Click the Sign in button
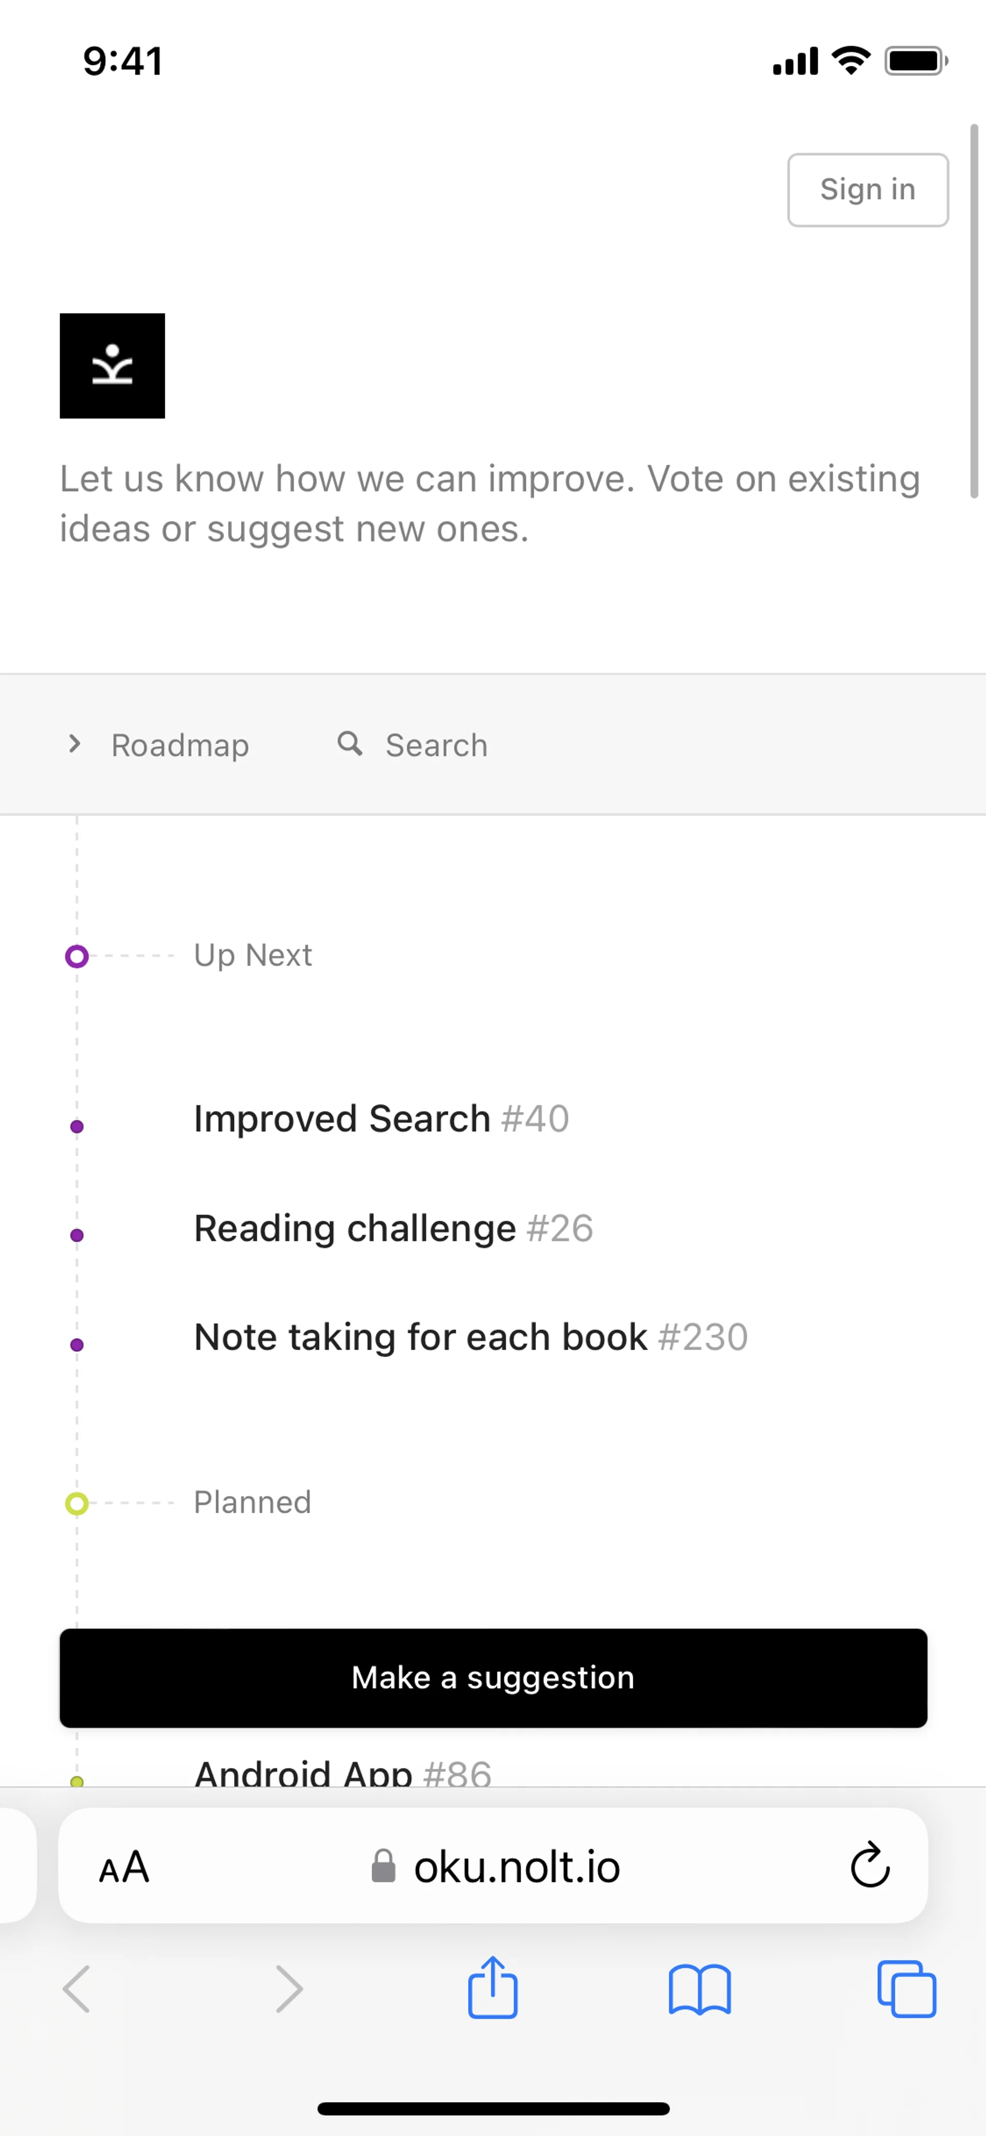The width and height of the screenshot is (986, 2136). [x=867, y=190]
